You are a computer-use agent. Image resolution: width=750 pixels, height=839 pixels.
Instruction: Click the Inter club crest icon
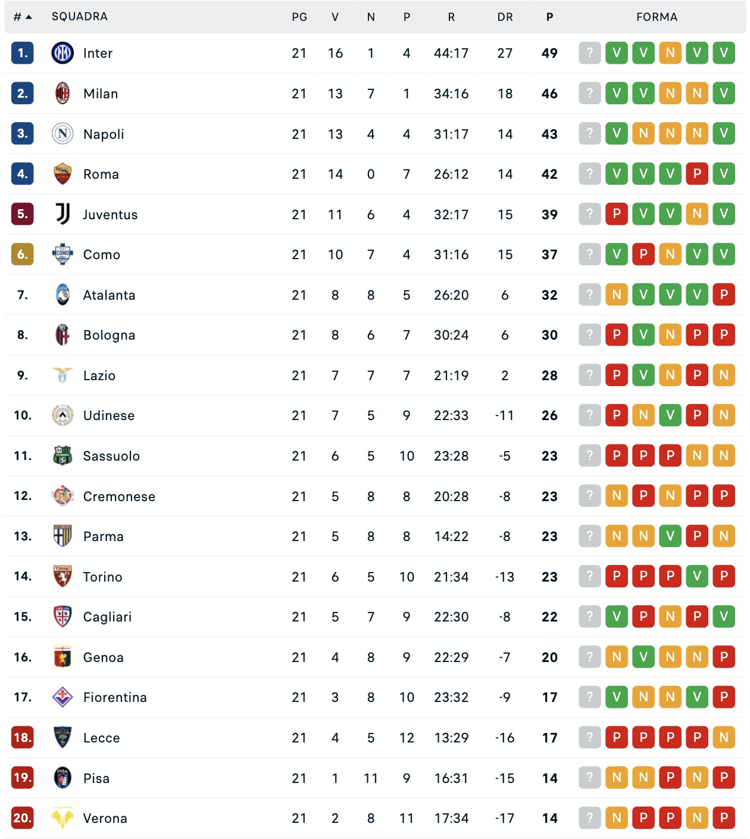[62, 53]
